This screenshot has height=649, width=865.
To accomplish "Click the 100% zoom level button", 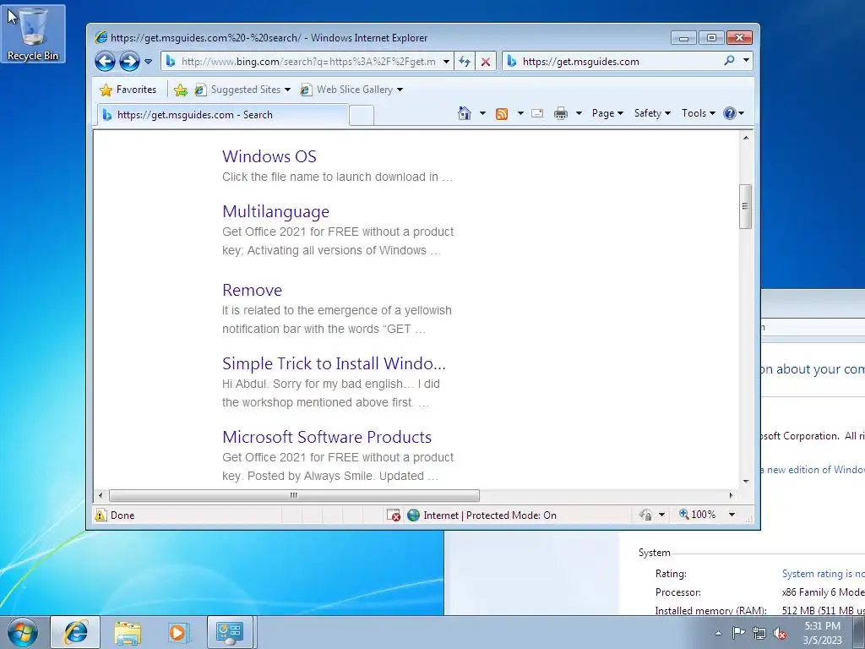I will (698, 515).
